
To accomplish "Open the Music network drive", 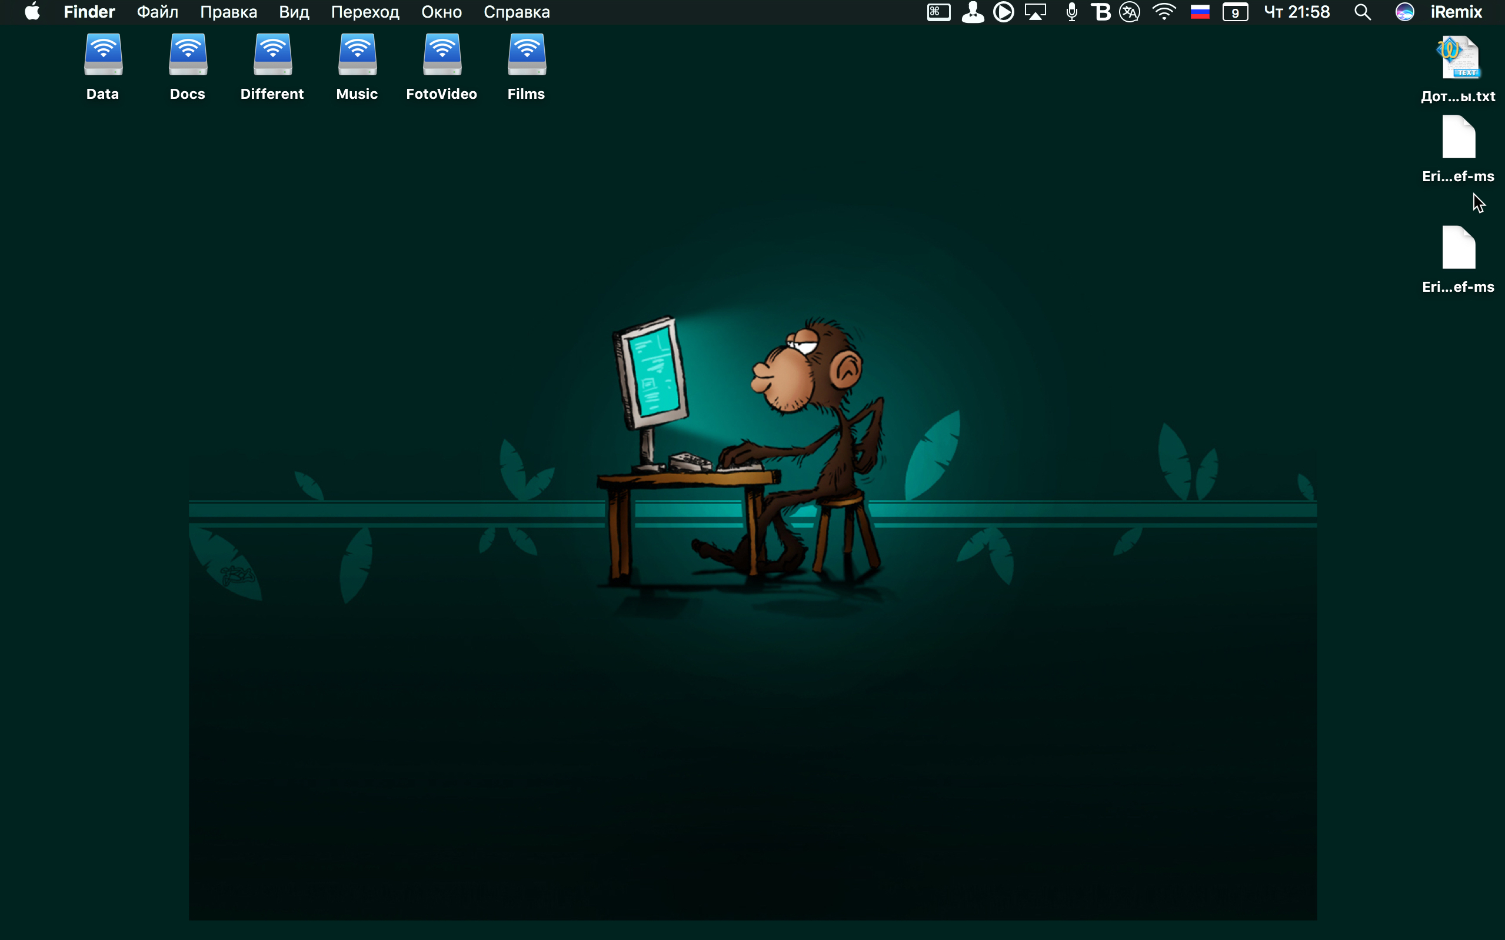I will (358, 56).
